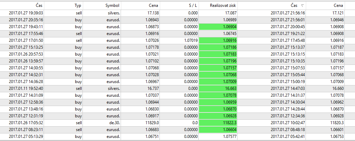Click the S / L column header
Image resolution: width=355 pixels, height=141 pixels.
click(x=193, y=5)
